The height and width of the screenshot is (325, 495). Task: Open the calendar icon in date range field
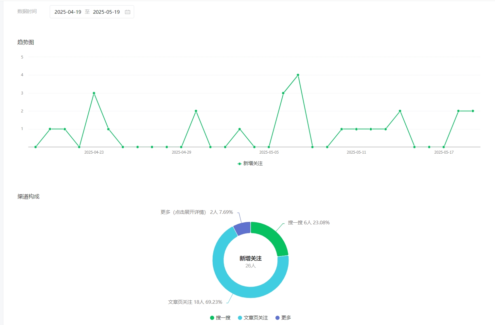128,12
